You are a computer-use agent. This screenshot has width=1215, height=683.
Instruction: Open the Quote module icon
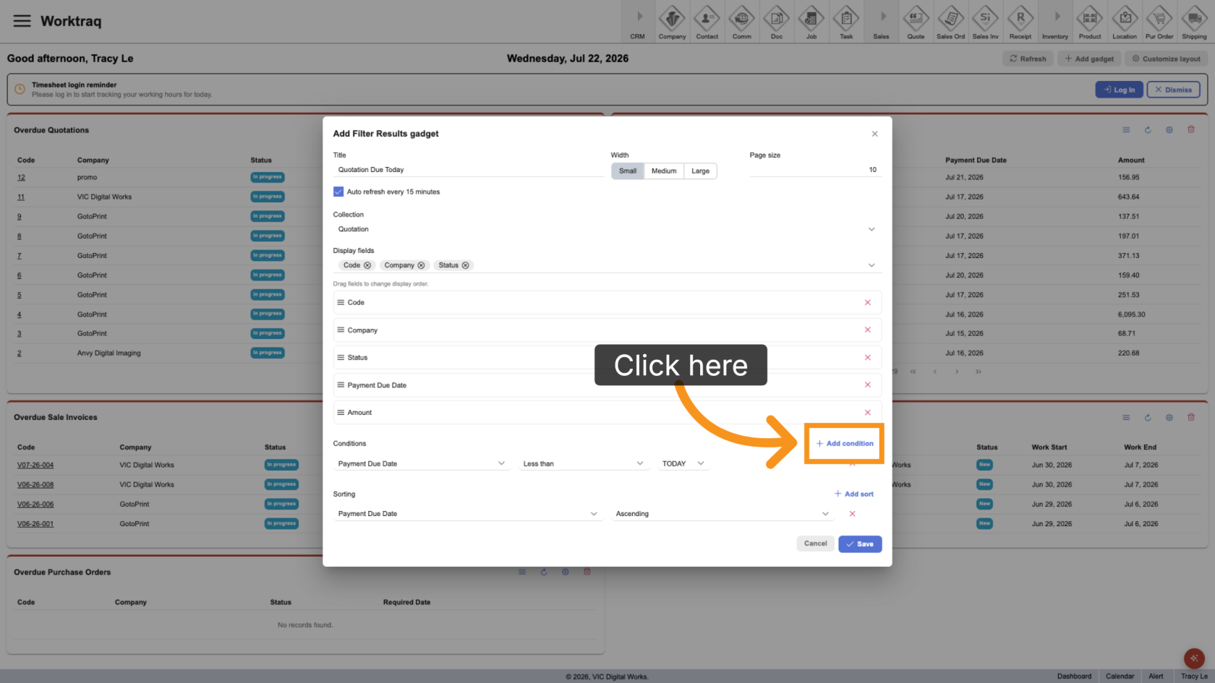click(916, 22)
